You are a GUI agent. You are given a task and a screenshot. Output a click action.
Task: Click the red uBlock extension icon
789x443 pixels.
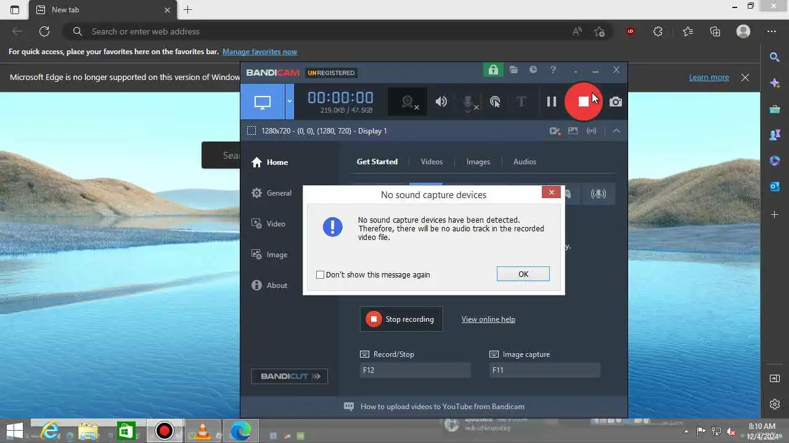tap(630, 31)
